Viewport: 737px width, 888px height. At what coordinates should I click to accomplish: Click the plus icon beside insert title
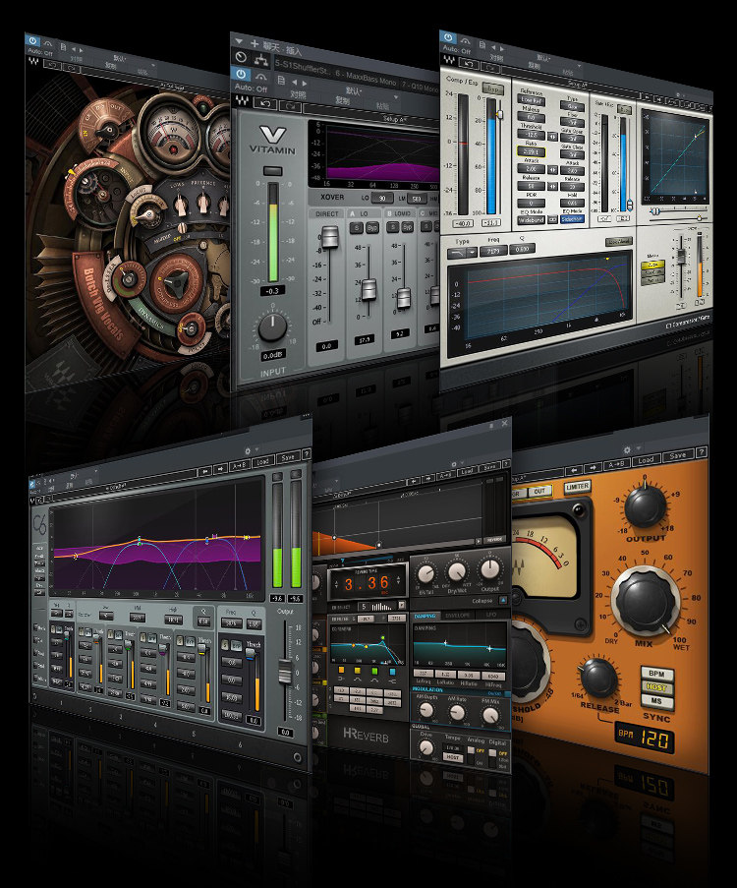pos(254,43)
